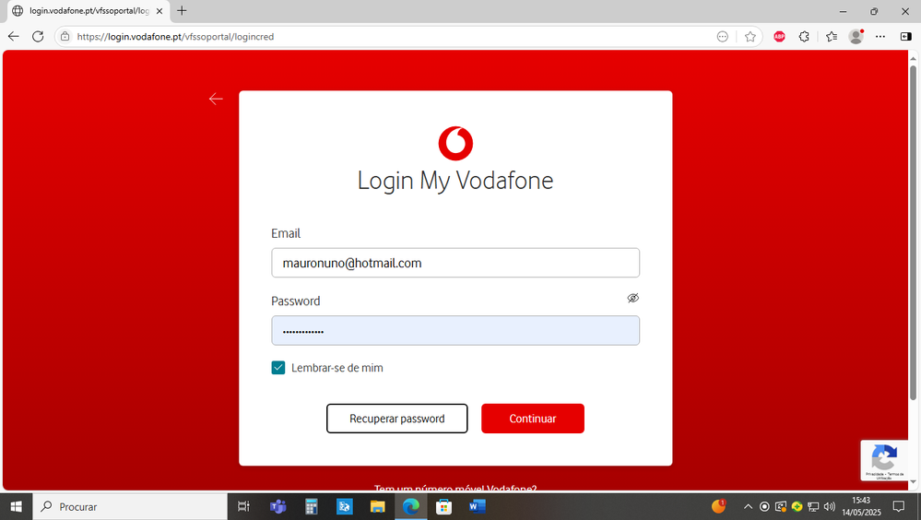Close the login.vodafone.pt tab
This screenshot has height=520, width=921.
[159, 10]
